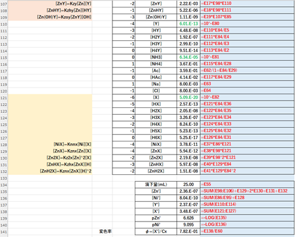Select the [H2Y] label cell
The image size is (295, 237).
(156, 37)
